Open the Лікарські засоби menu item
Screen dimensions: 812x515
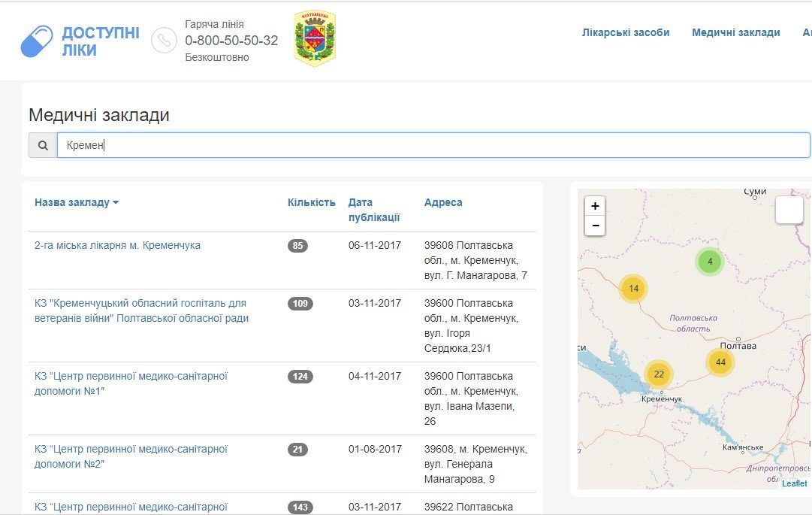(625, 32)
